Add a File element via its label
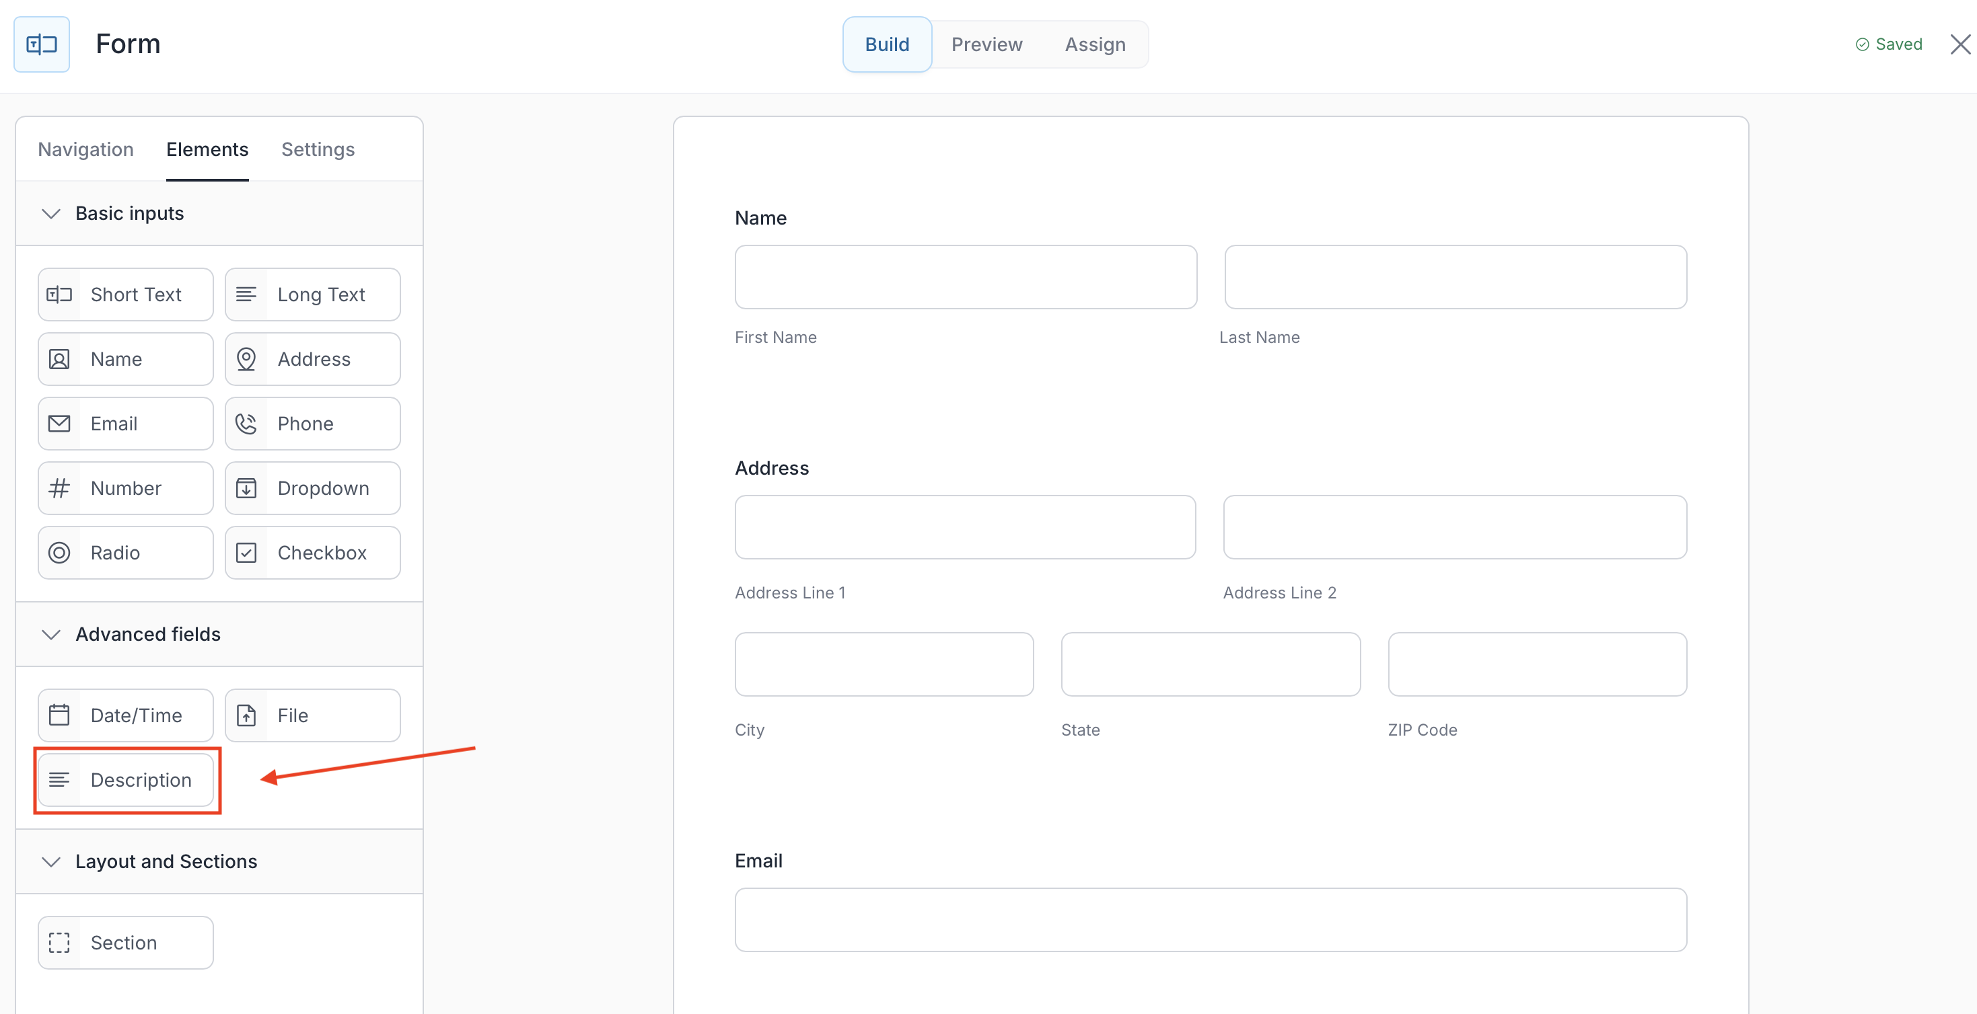The width and height of the screenshot is (1977, 1014). tap(293, 715)
